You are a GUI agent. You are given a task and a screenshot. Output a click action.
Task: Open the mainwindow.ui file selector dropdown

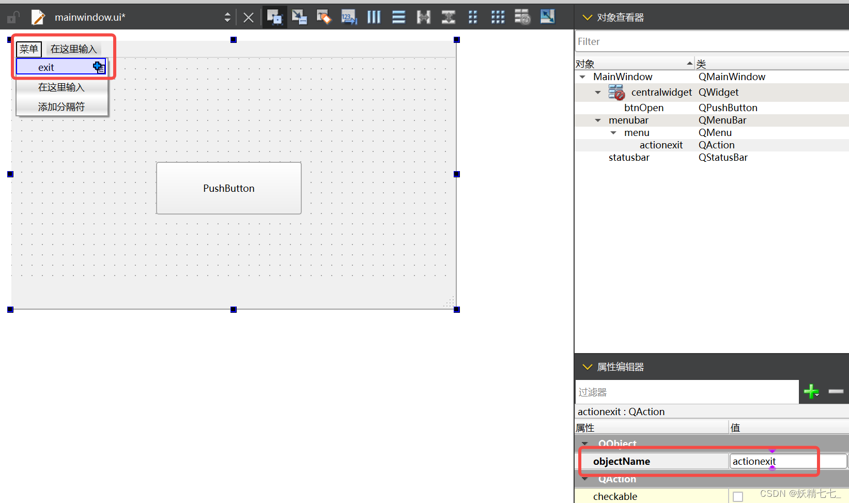pos(227,18)
